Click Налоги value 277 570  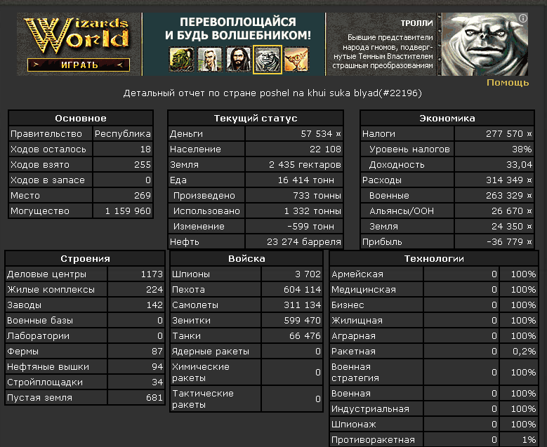coord(509,134)
